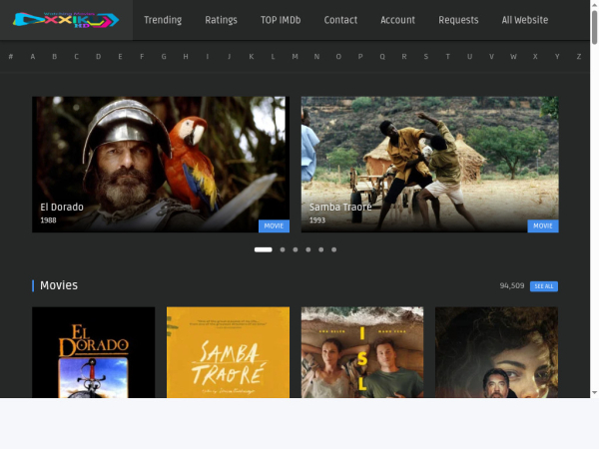Select the first active carousel indicator

click(x=264, y=249)
